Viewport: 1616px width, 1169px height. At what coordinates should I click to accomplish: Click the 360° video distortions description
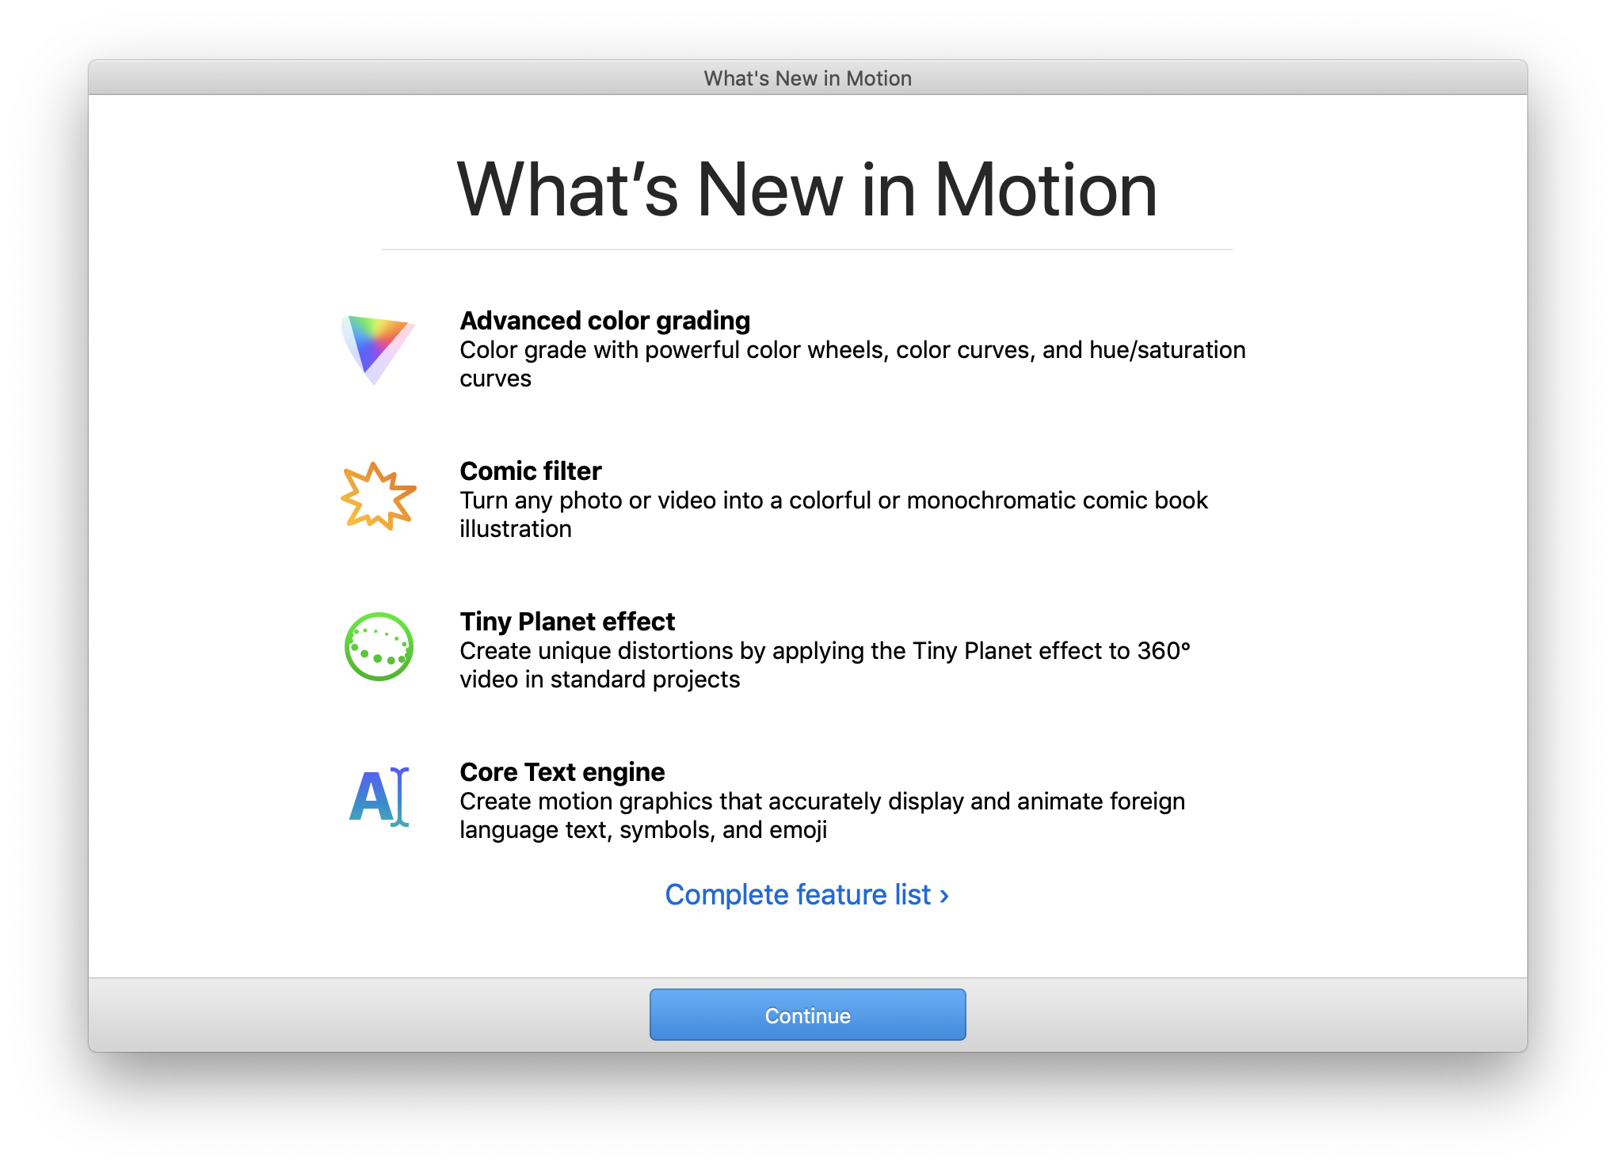pos(824,651)
